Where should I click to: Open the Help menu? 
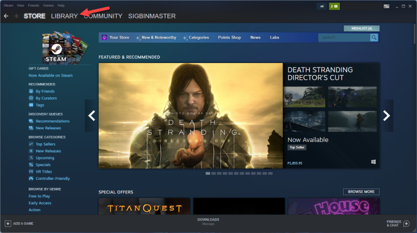point(61,5)
